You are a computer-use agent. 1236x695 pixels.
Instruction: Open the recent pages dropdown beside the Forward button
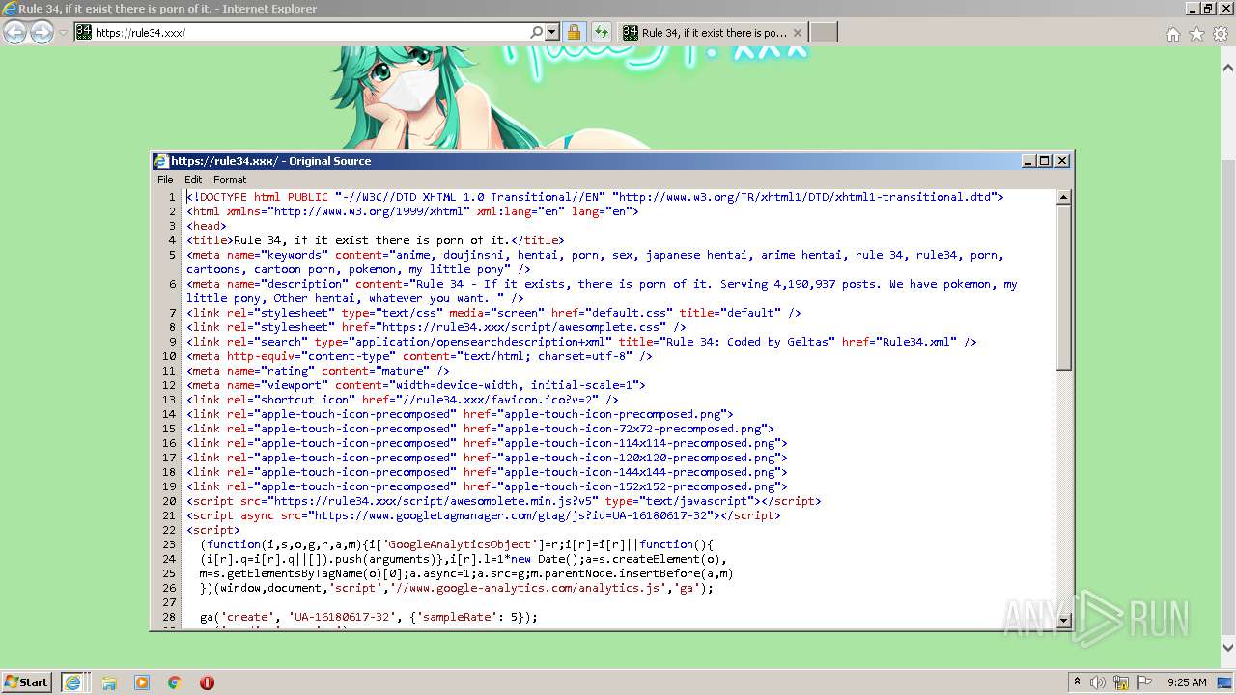click(x=63, y=33)
